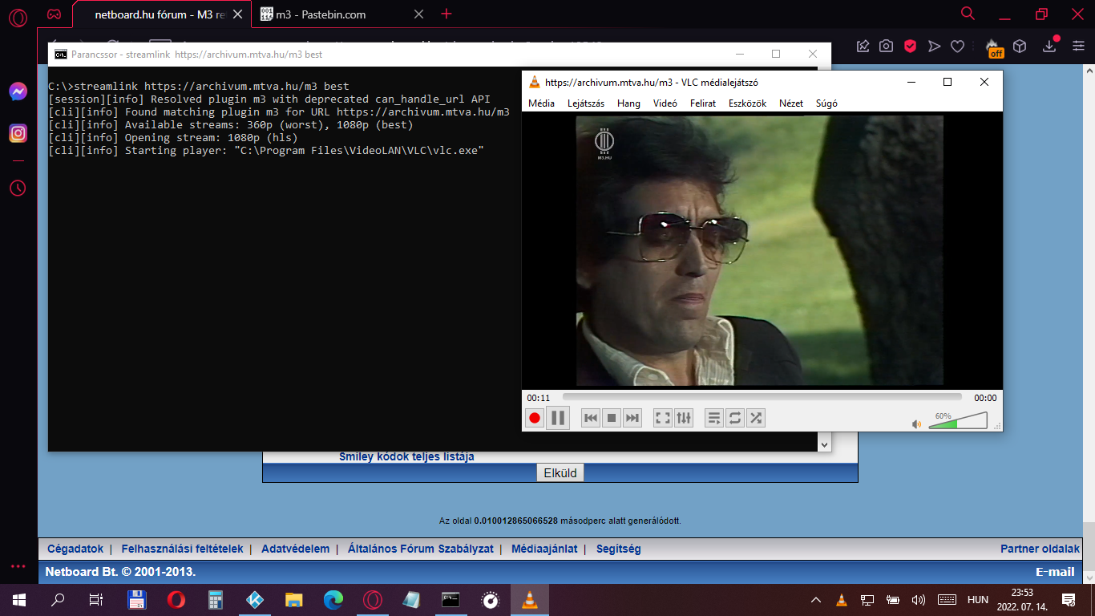Open the Cégadatok footer link
The width and height of the screenshot is (1095, 616).
[x=75, y=549]
